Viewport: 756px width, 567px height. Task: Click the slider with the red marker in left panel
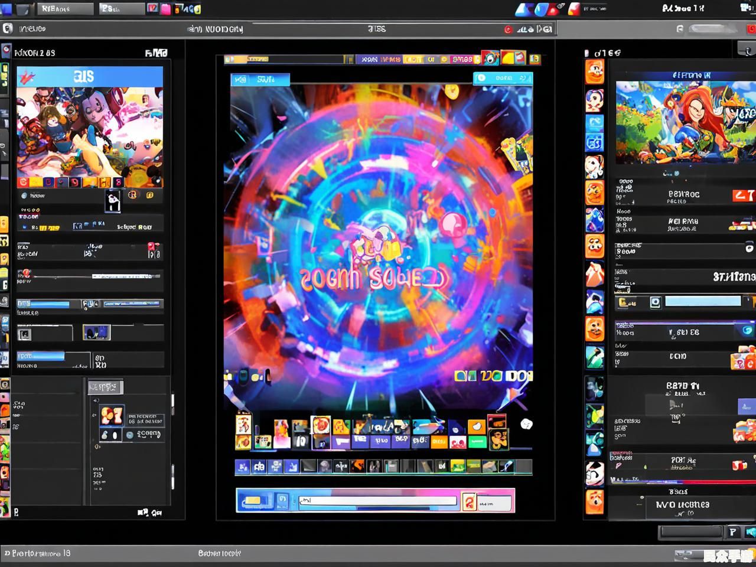coord(90,276)
